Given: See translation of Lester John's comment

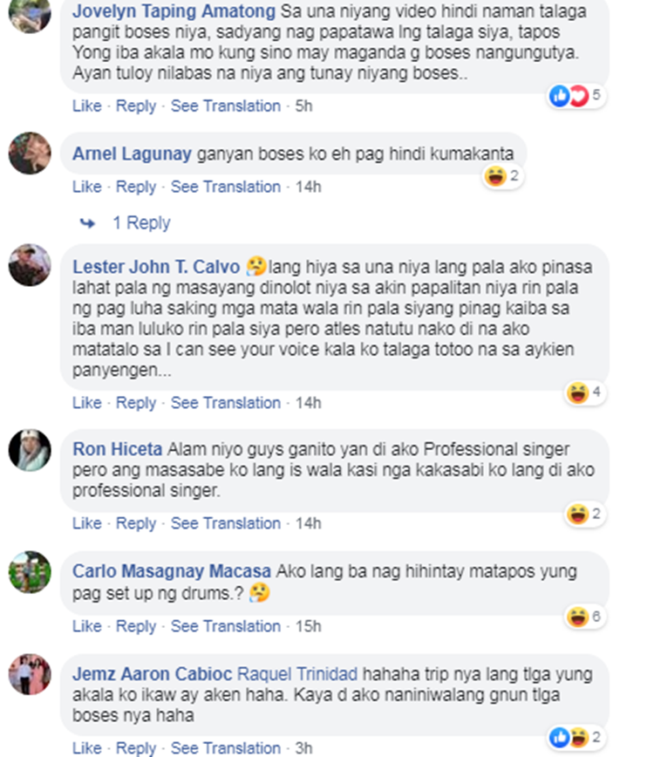Looking at the screenshot, I should pos(225,403).
